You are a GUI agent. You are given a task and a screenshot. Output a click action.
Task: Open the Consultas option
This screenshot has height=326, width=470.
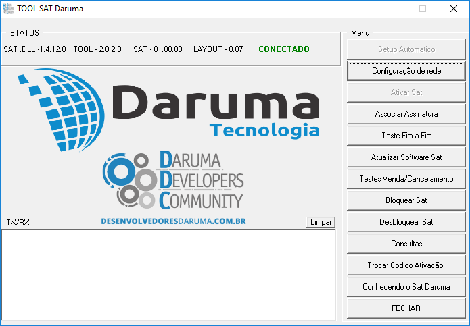tap(406, 244)
